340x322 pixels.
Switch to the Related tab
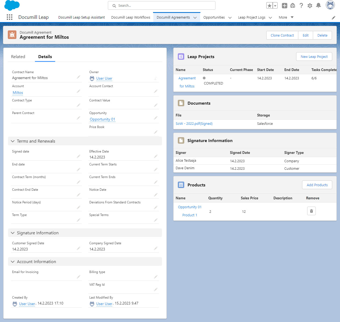click(18, 57)
